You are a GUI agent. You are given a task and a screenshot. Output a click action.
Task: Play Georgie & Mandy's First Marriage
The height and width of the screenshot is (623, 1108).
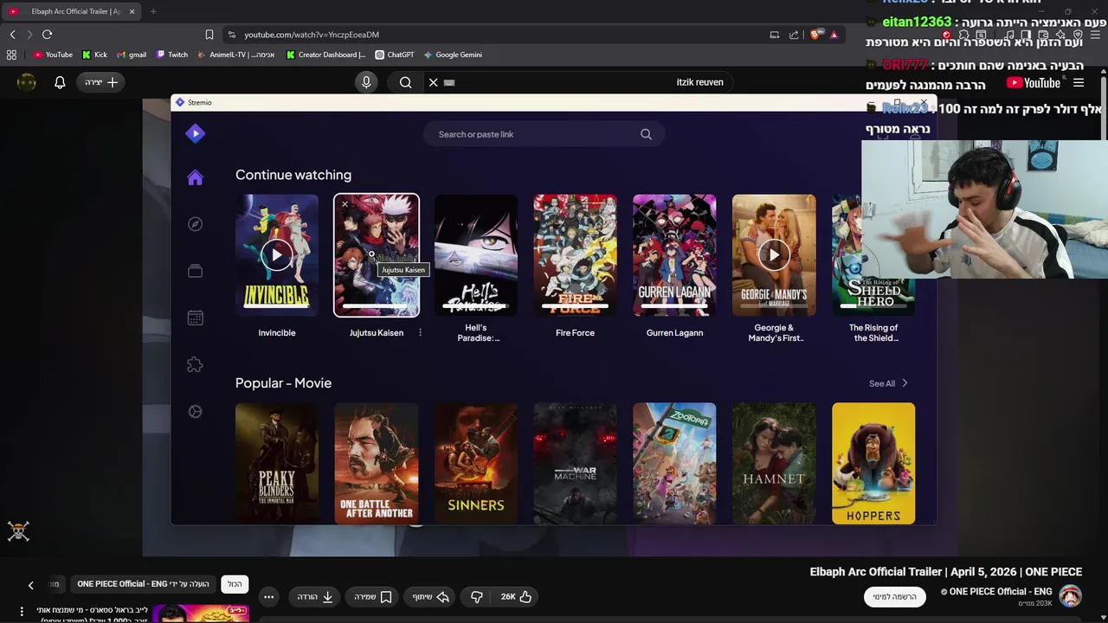774,254
